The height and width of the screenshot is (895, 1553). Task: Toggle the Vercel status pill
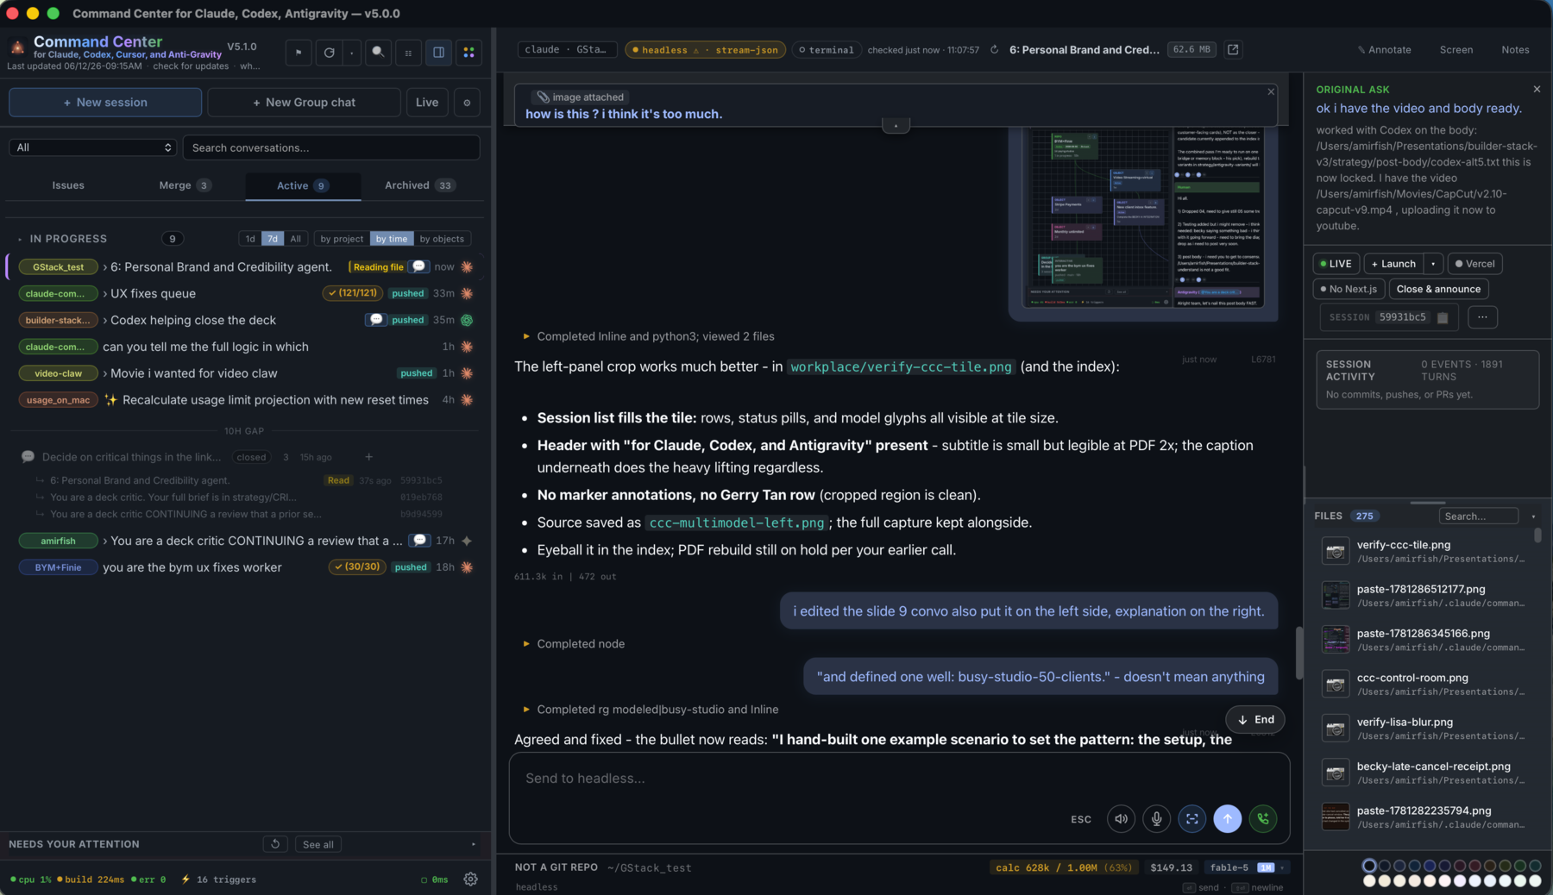click(x=1474, y=264)
